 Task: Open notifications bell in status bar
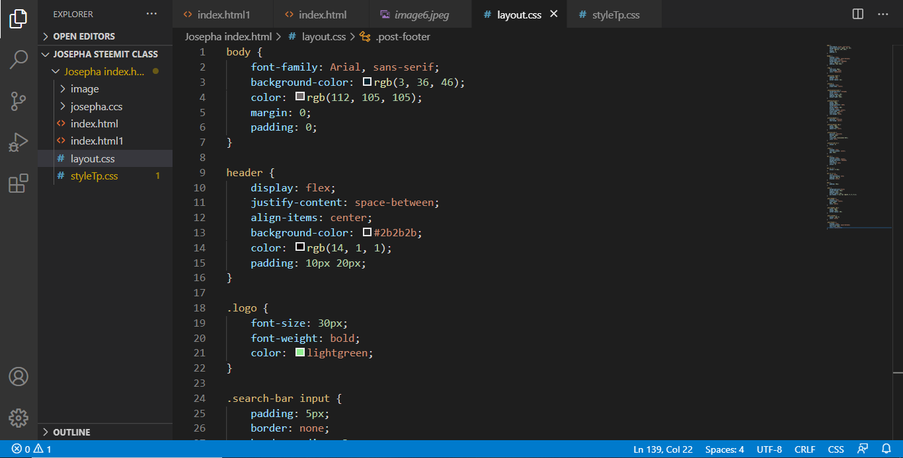tap(886, 449)
